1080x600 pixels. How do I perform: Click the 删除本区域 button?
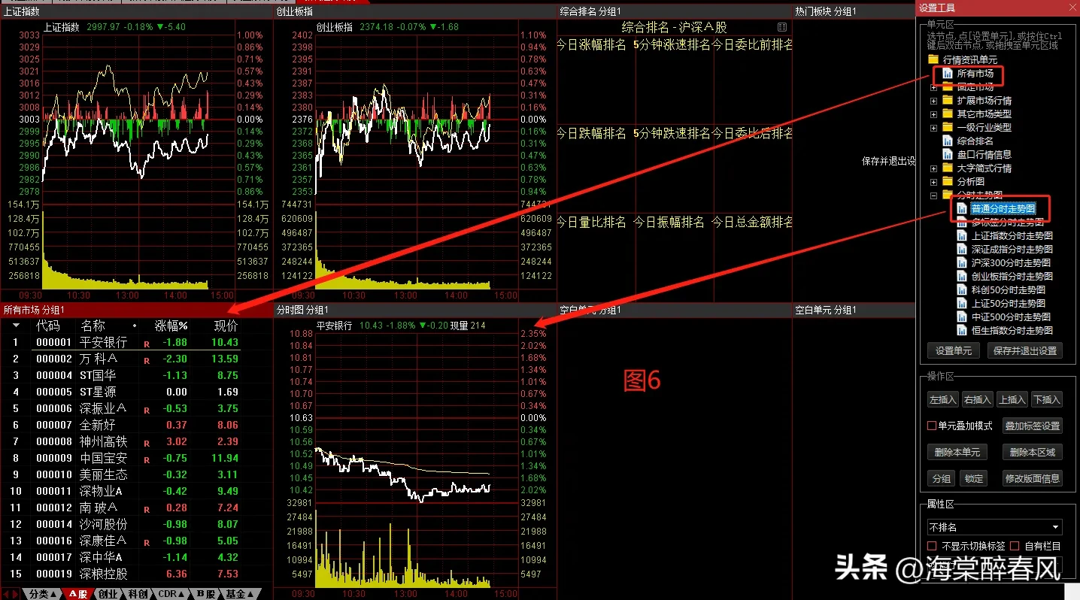(x=1032, y=452)
